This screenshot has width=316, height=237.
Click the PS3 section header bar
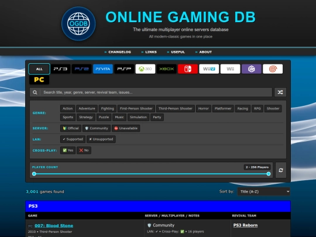click(x=158, y=206)
